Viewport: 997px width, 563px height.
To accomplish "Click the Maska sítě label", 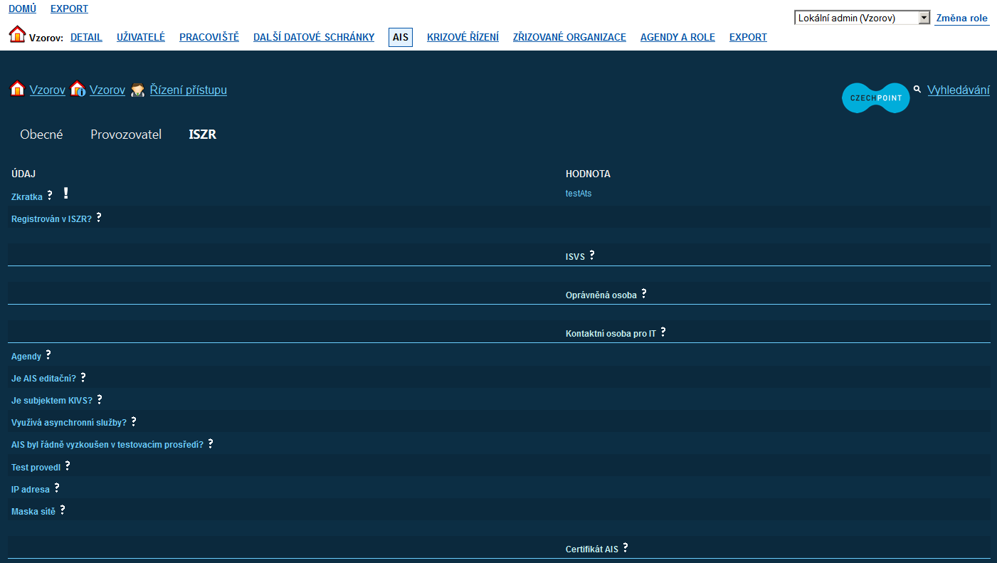I will [x=33, y=512].
